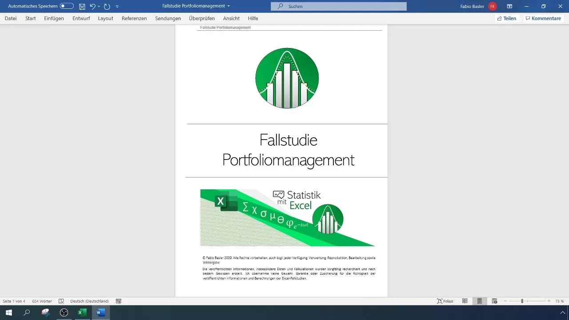Click the copyright paragraph © Fabio Basler 2020

pyautogui.click(x=289, y=260)
